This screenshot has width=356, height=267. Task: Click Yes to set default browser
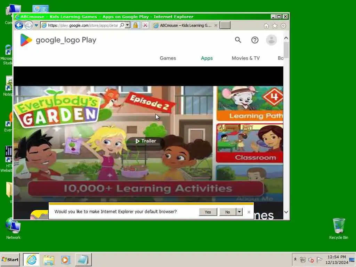[x=208, y=212]
